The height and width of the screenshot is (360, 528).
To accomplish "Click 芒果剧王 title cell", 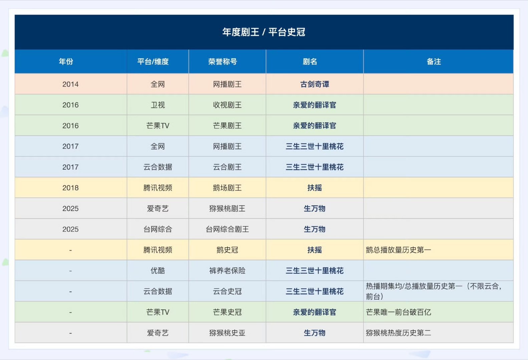I will pyautogui.click(x=227, y=126).
